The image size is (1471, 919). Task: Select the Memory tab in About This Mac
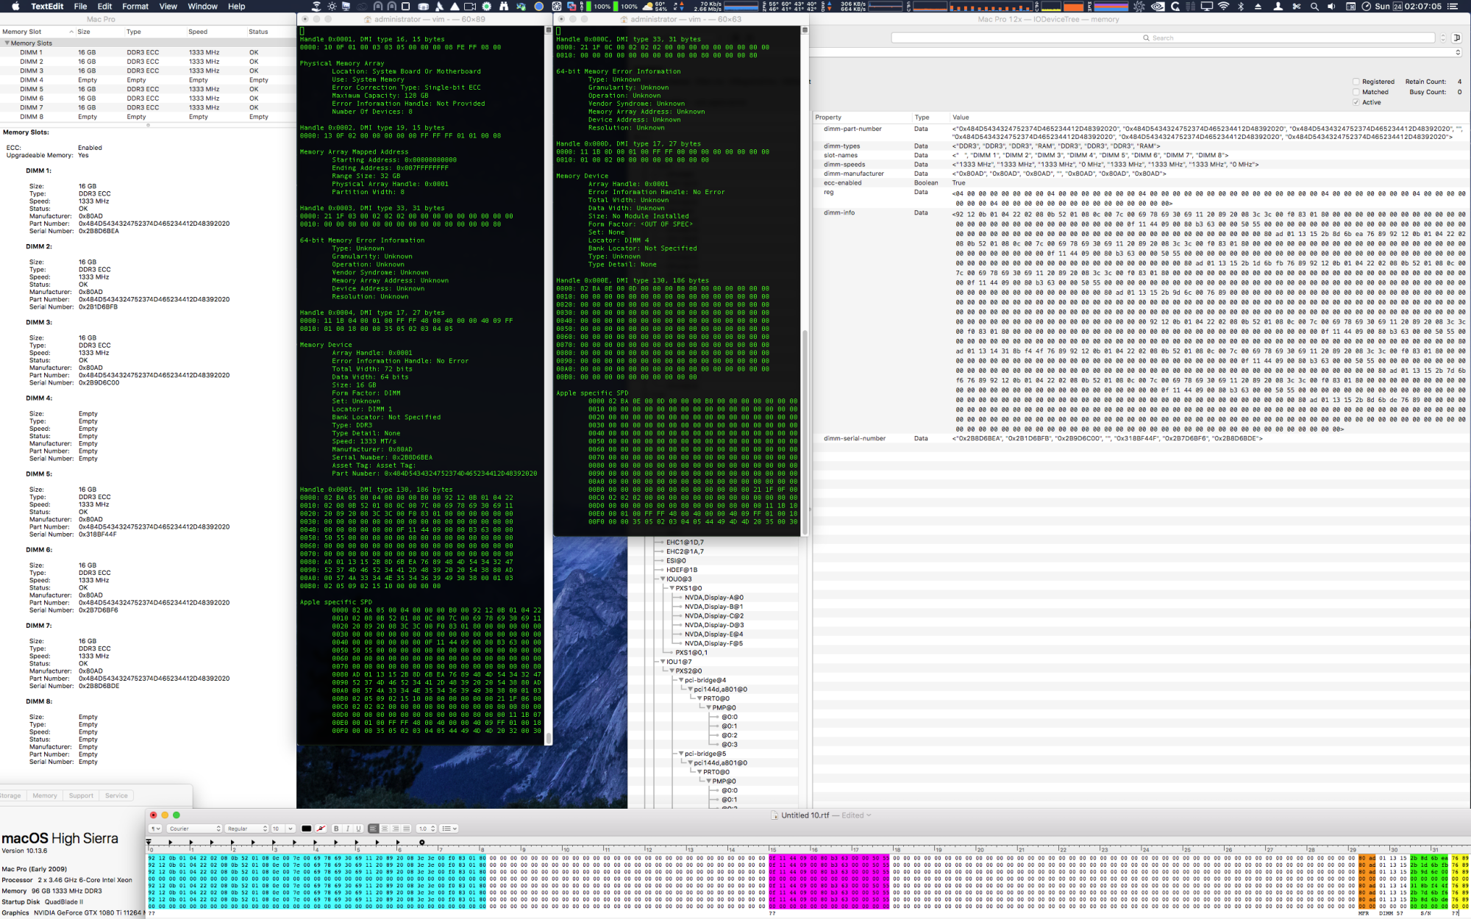[x=44, y=795]
